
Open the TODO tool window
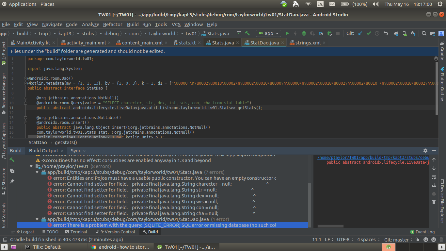pos(49,232)
